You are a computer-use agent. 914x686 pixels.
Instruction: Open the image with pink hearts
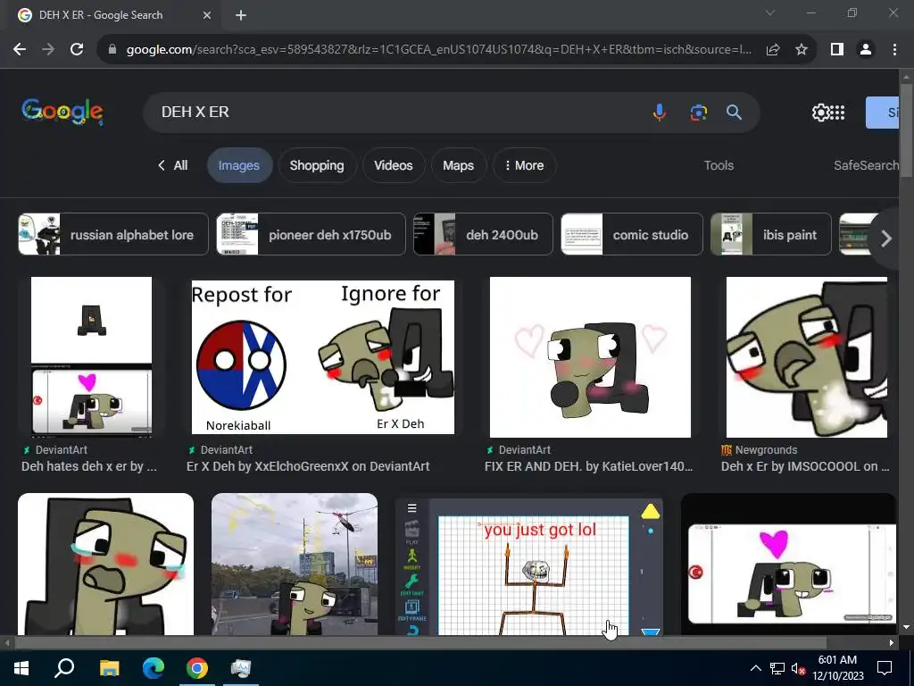coord(591,357)
